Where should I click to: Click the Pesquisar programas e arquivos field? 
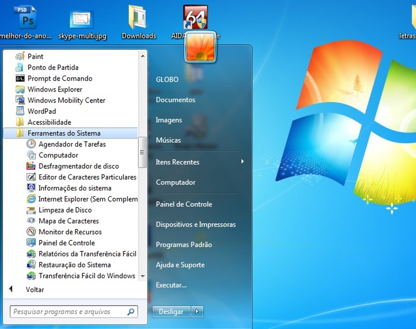coord(74,312)
